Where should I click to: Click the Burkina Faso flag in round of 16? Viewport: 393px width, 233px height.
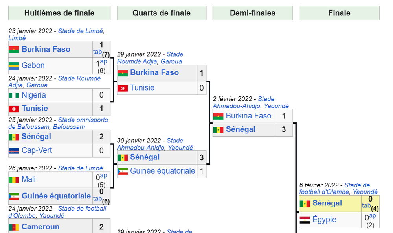(14, 50)
